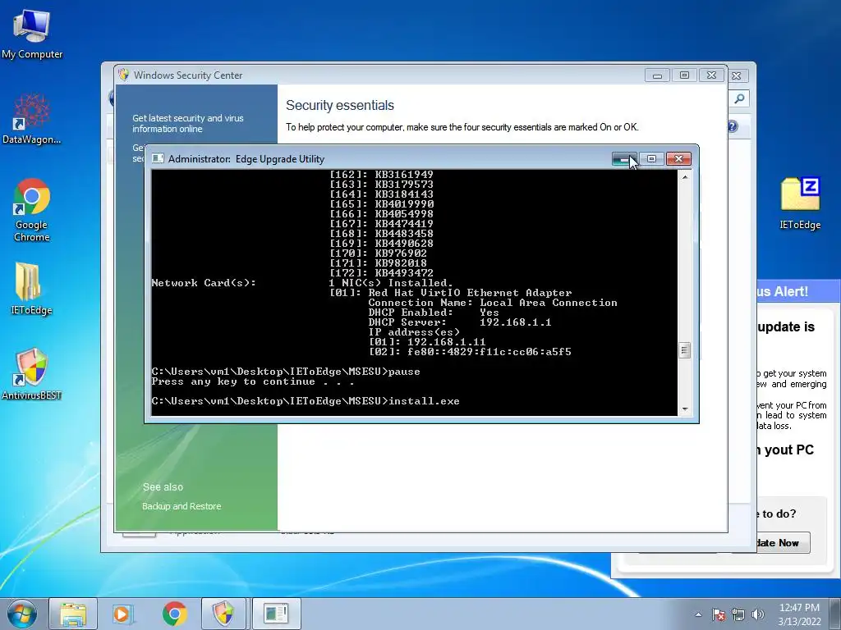Click the Start button in the taskbar

pos(22,614)
